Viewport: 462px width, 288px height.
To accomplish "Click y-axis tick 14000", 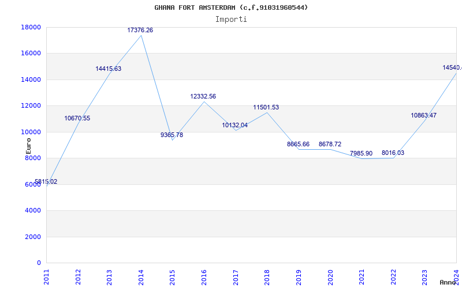I will click(x=31, y=79).
